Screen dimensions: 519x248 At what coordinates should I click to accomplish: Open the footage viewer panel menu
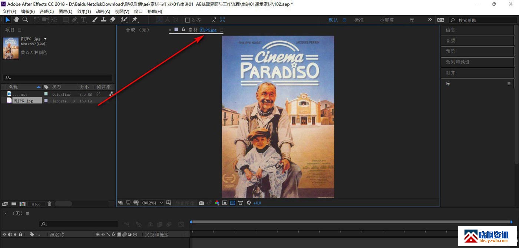pyautogui.click(x=222, y=30)
